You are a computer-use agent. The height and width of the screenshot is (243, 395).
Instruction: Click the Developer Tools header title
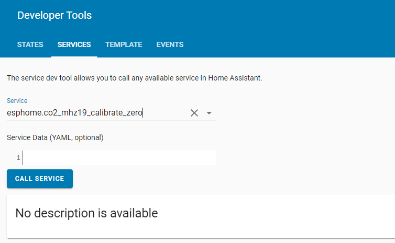coord(54,16)
